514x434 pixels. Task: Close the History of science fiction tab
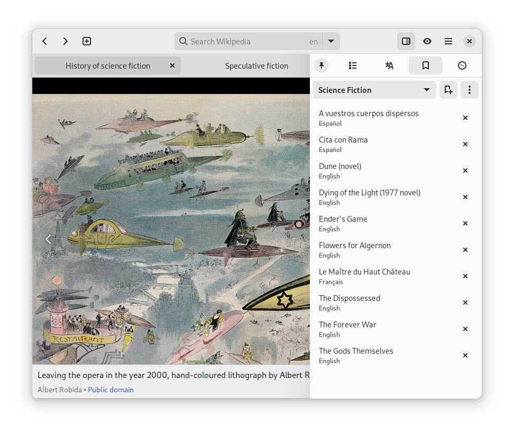(172, 65)
